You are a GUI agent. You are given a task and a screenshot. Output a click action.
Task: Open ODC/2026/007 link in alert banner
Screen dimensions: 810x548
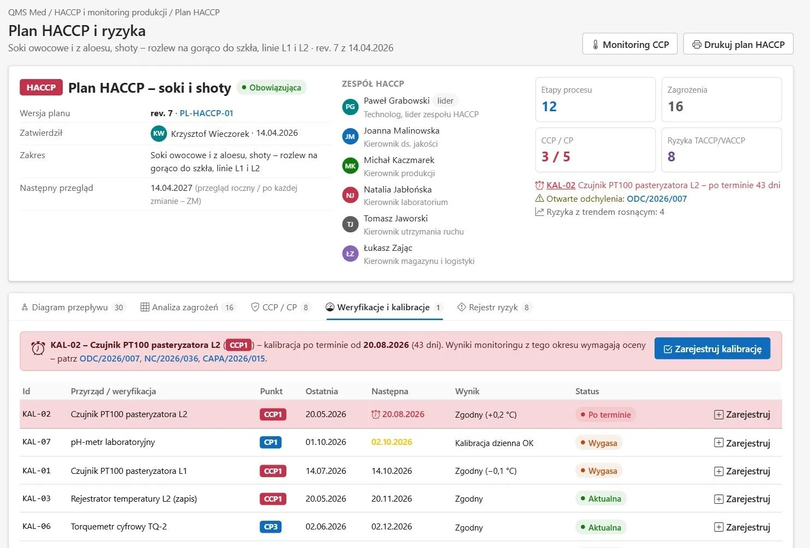pos(110,358)
